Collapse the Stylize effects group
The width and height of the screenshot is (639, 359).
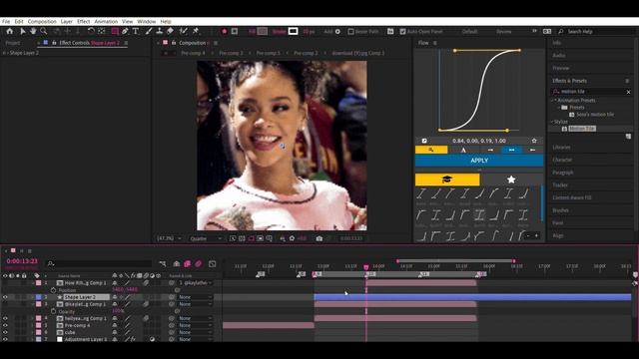553,122
